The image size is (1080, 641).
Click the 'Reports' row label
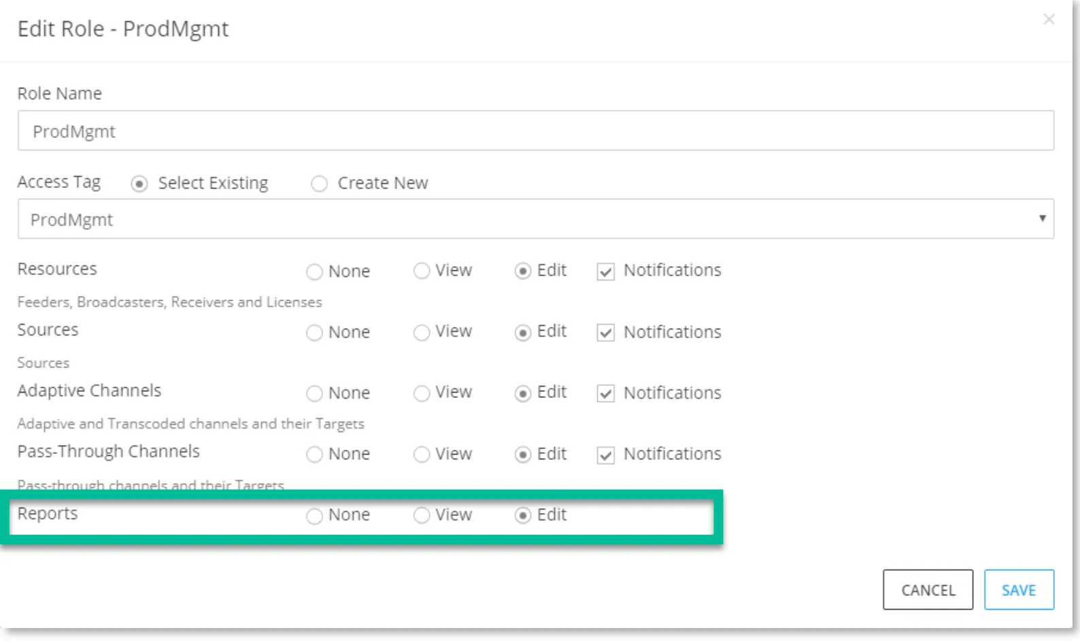coord(48,514)
